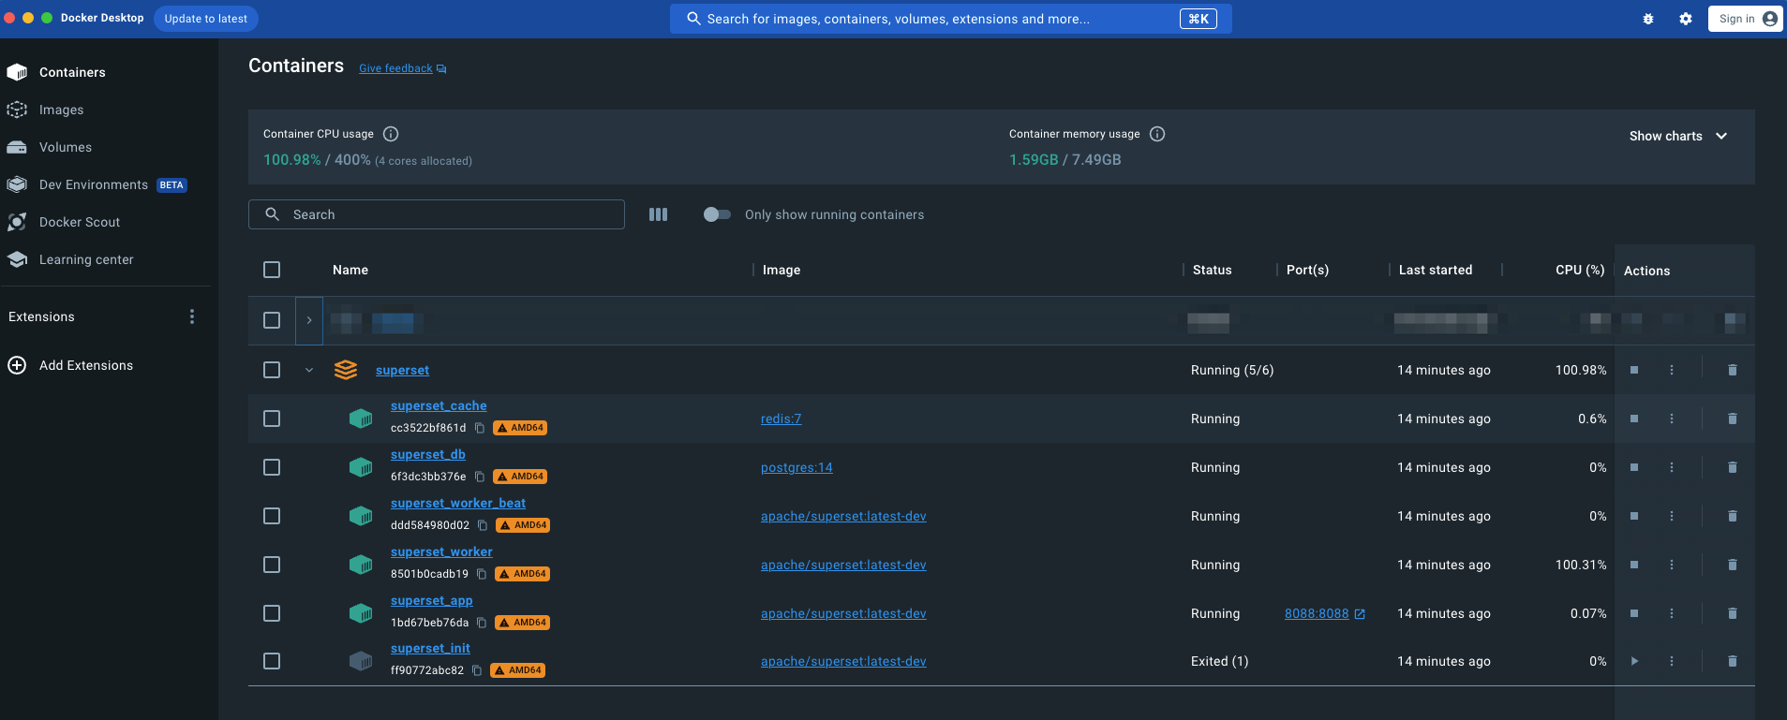Select all containers with header checkbox
The width and height of the screenshot is (1787, 720).
pyautogui.click(x=272, y=270)
